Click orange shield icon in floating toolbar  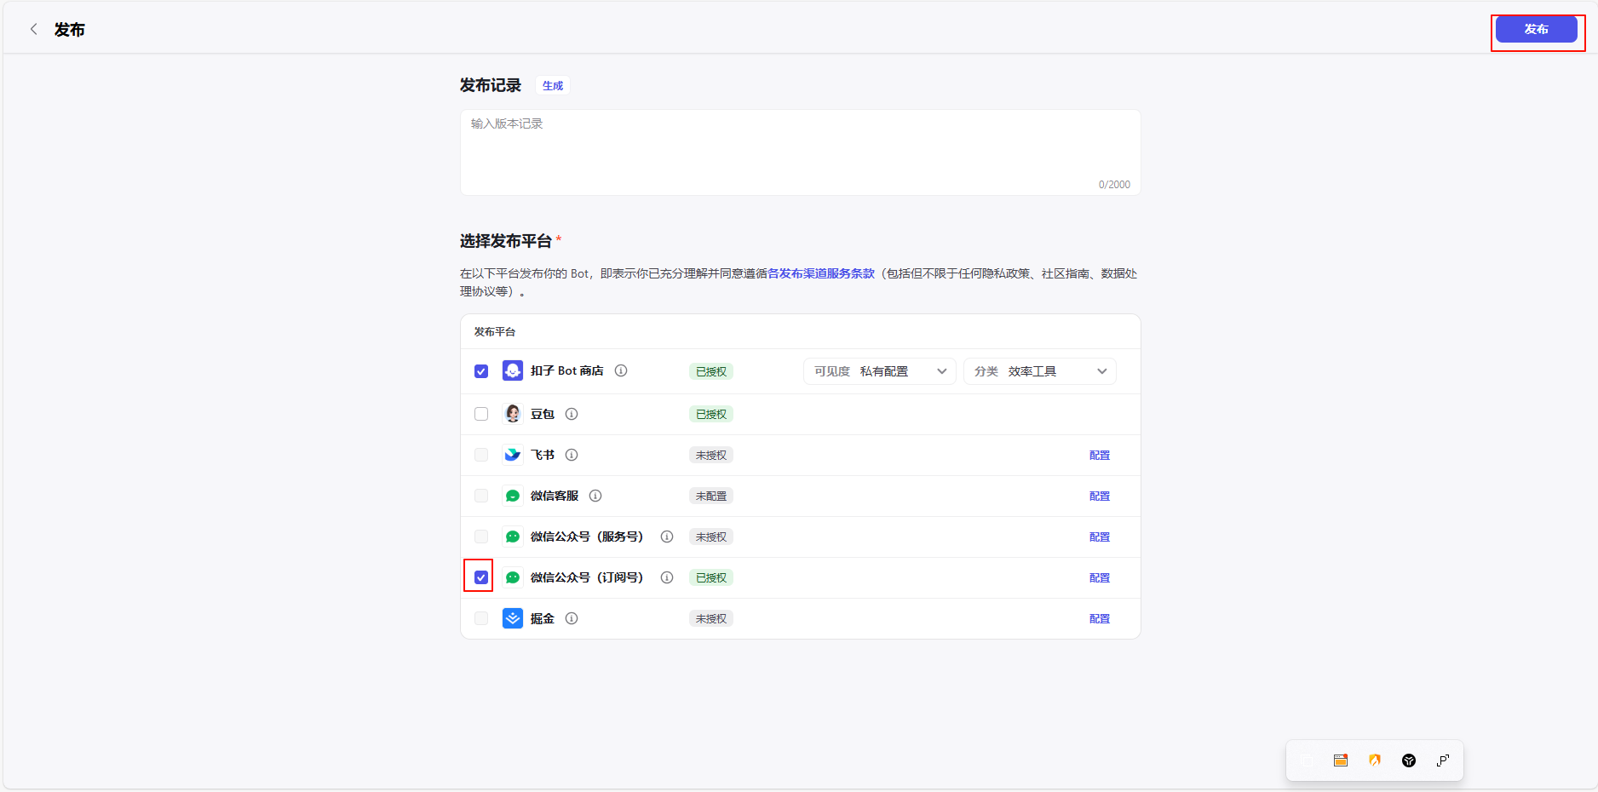coord(1375,760)
